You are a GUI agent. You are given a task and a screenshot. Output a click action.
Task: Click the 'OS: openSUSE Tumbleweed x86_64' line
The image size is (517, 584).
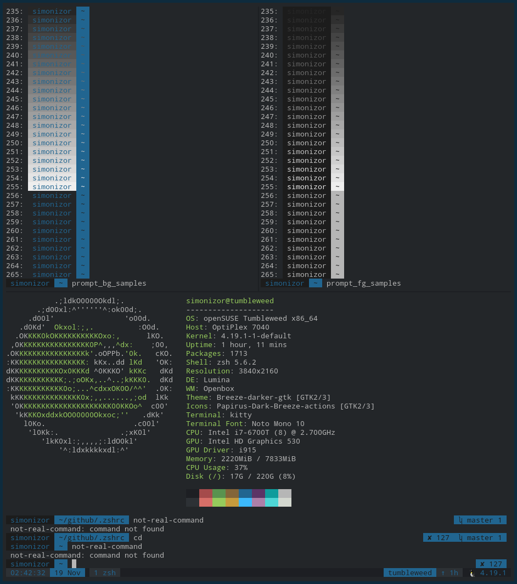coord(251,319)
